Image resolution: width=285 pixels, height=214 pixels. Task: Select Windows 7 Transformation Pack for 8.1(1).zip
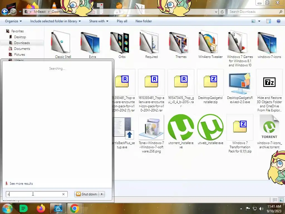(x=240, y=134)
